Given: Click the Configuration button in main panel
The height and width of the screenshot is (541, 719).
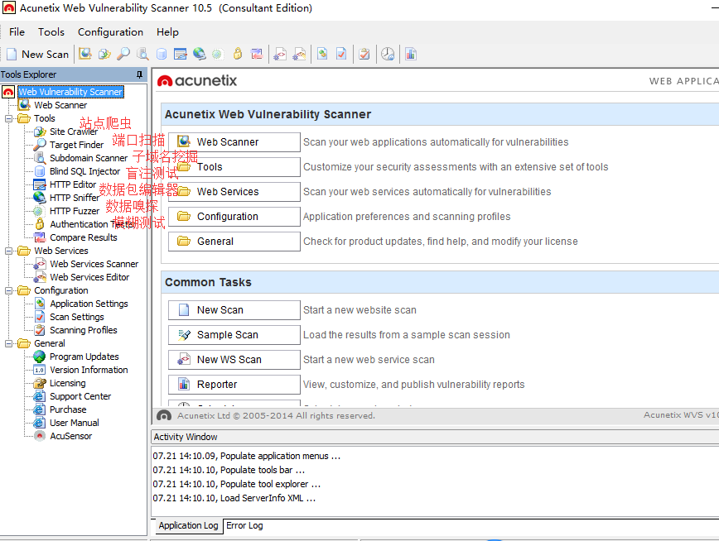Looking at the screenshot, I should (x=234, y=216).
